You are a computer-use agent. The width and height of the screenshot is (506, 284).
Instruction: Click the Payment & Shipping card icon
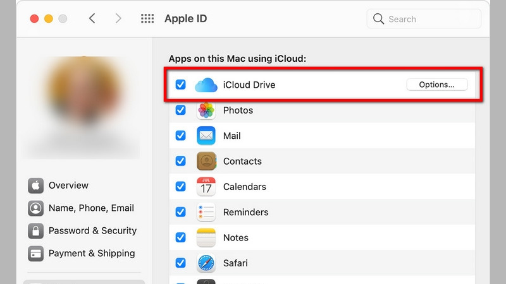(x=36, y=254)
